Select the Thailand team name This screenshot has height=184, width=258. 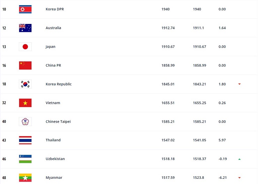pos(53,140)
